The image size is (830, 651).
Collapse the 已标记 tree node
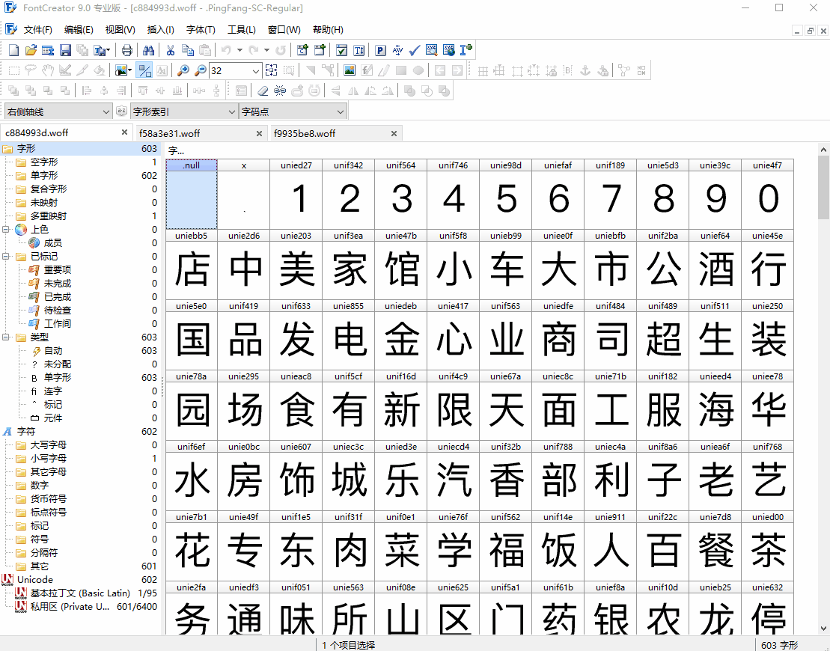point(6,256)
